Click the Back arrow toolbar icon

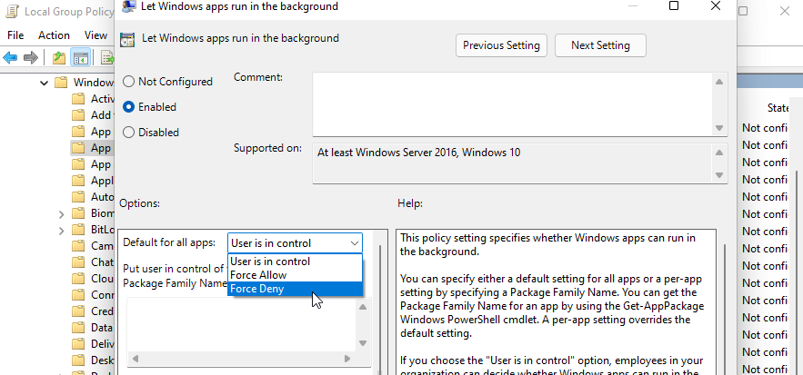point(11,58)
